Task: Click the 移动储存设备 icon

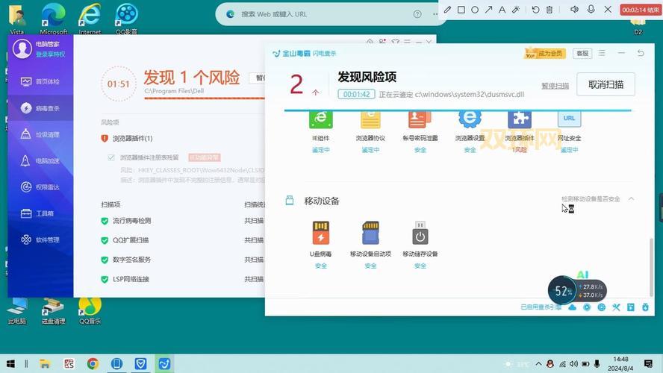Action: (x=420, y=233)
